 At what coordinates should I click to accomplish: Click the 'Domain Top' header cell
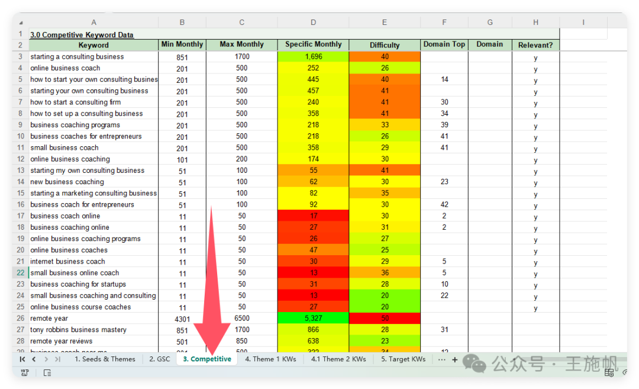coord(444,44)
